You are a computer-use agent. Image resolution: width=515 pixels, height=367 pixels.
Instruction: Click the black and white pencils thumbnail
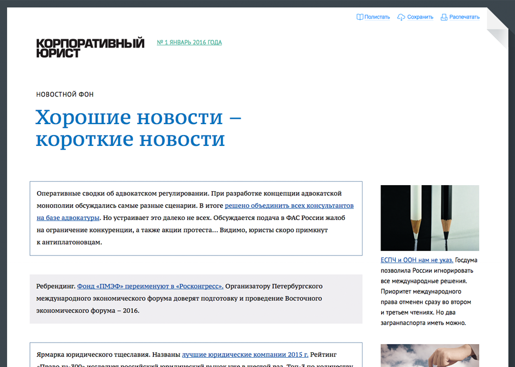pos(430,218)
